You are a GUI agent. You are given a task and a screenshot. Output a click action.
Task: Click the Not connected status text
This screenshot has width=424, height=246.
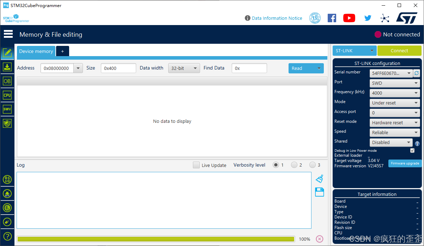pos(401,34)
